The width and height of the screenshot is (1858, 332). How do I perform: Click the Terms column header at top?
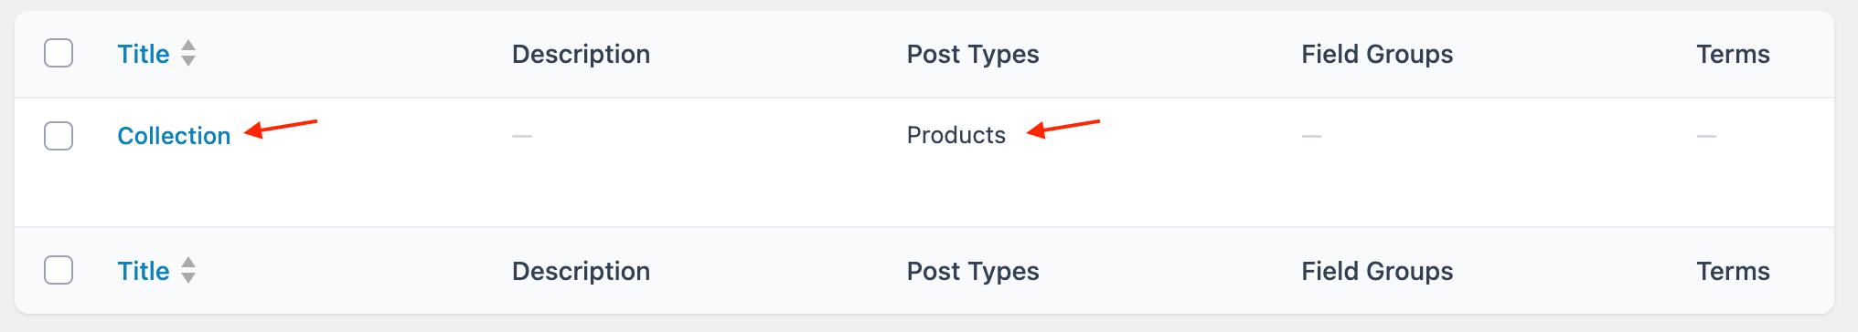pos(1733,54)
